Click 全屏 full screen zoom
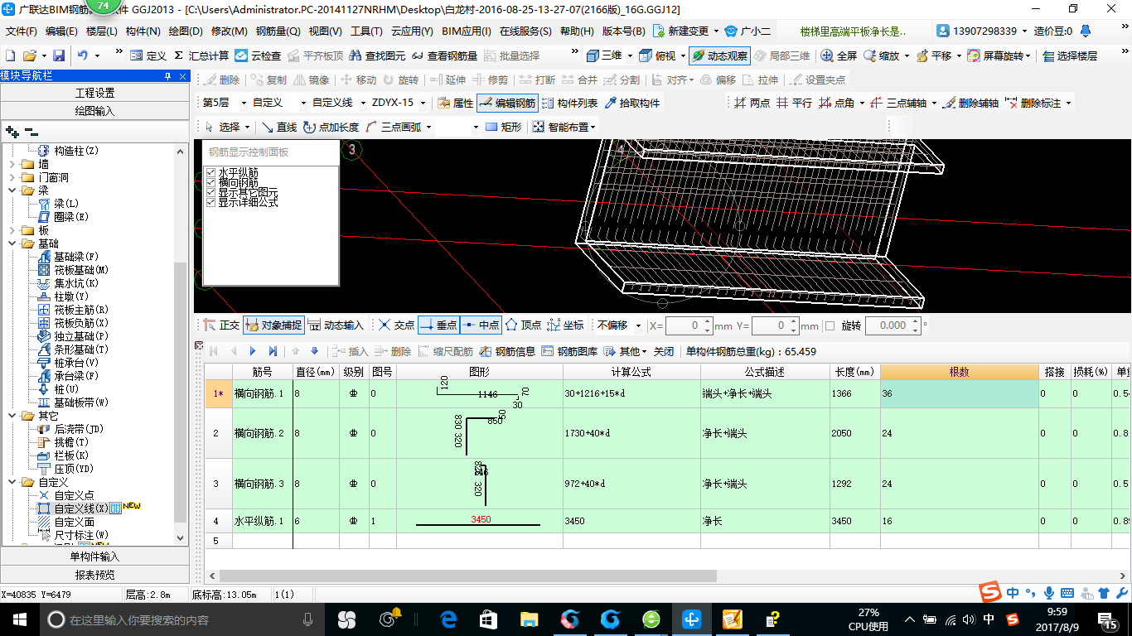Viewport: 1132px width, 636px height. 839,55
